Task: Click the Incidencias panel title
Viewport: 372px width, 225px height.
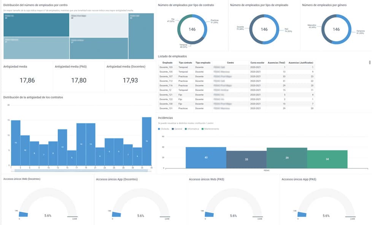Action: click(165, 118)
